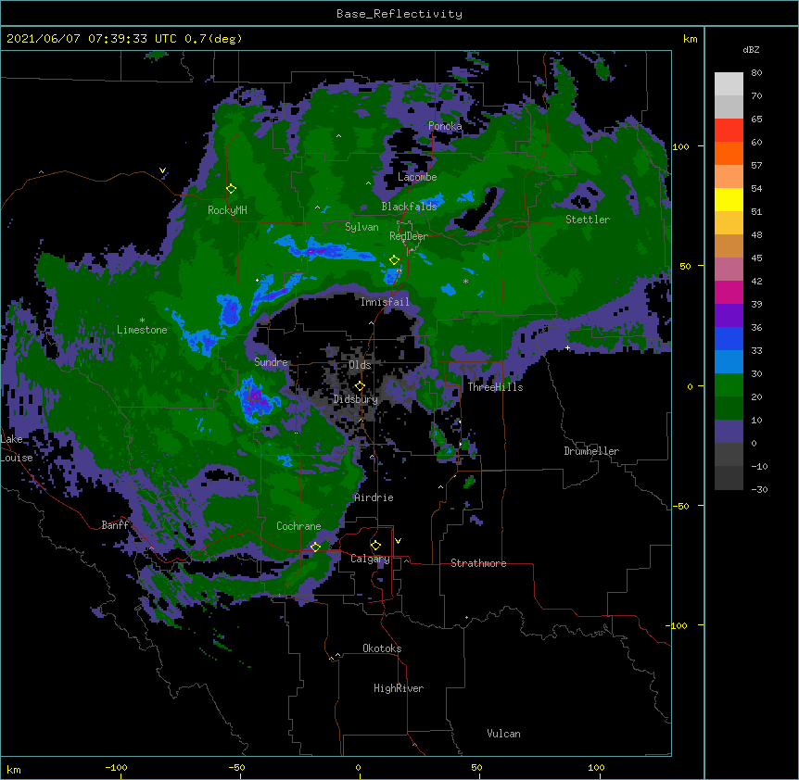This screenshot has height=780, width=799.
Task: Click the ThreeHills city label
Action: point(495,387)
